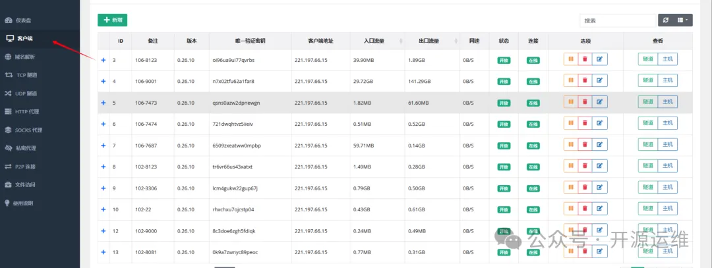The width and height of the screenshot is (712, 268).
Task: Pause the client with ID 6
Action: (x=570, y=124)
